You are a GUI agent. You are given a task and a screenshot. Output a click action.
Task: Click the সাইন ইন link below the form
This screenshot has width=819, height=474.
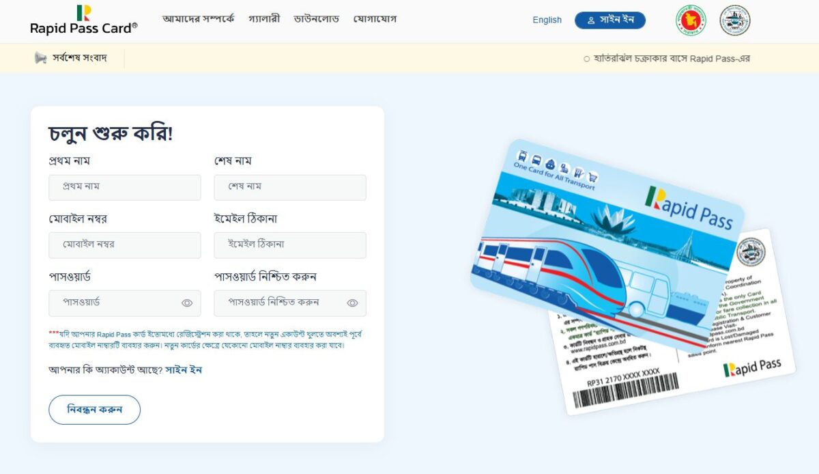point(184,370)
